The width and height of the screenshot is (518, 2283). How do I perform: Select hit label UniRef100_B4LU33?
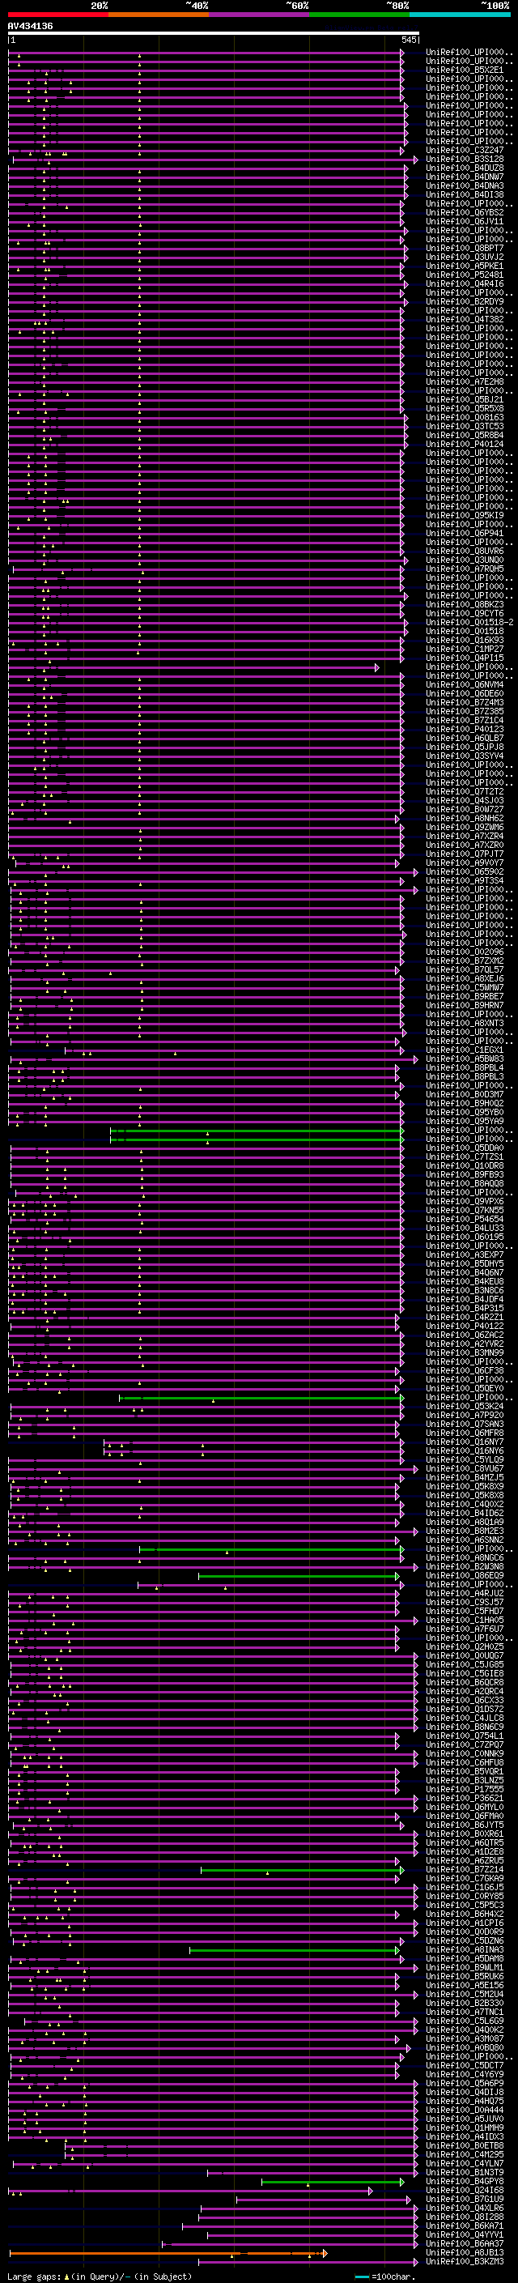coord(464,1229)
